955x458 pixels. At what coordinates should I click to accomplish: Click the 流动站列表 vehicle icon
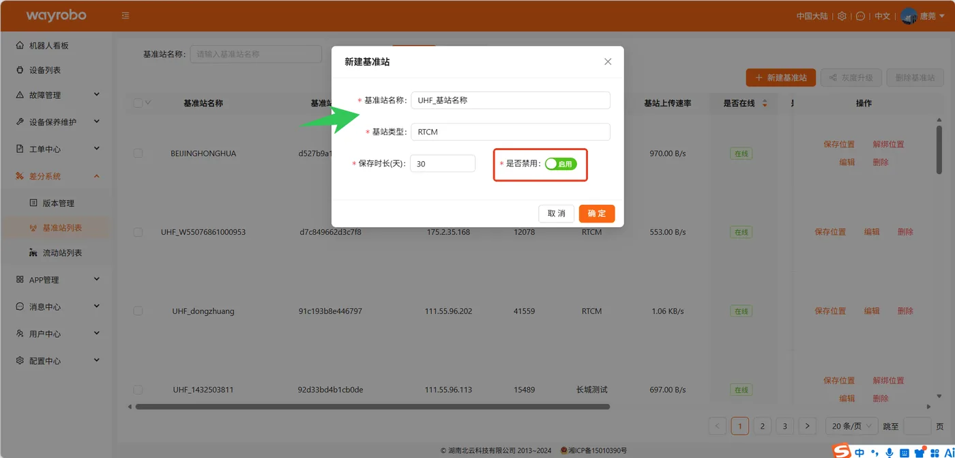coord(33,253)
